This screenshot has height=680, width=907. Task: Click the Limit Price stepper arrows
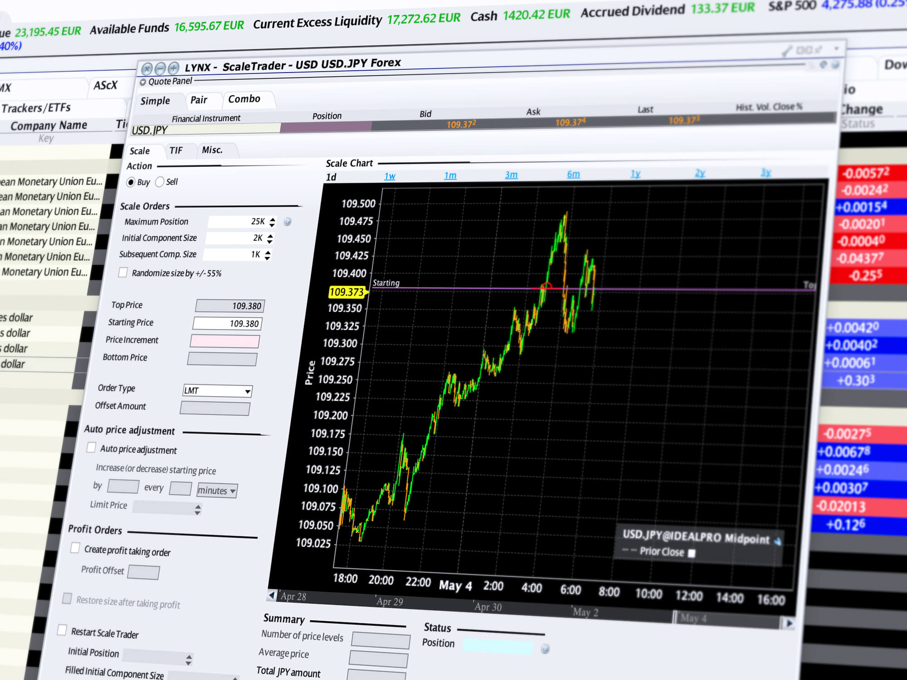[x=198, y=510]
